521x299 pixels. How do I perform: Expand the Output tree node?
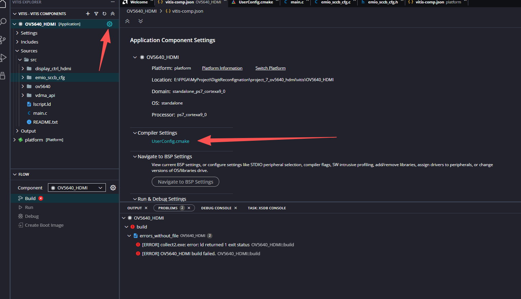click(17, 131)
